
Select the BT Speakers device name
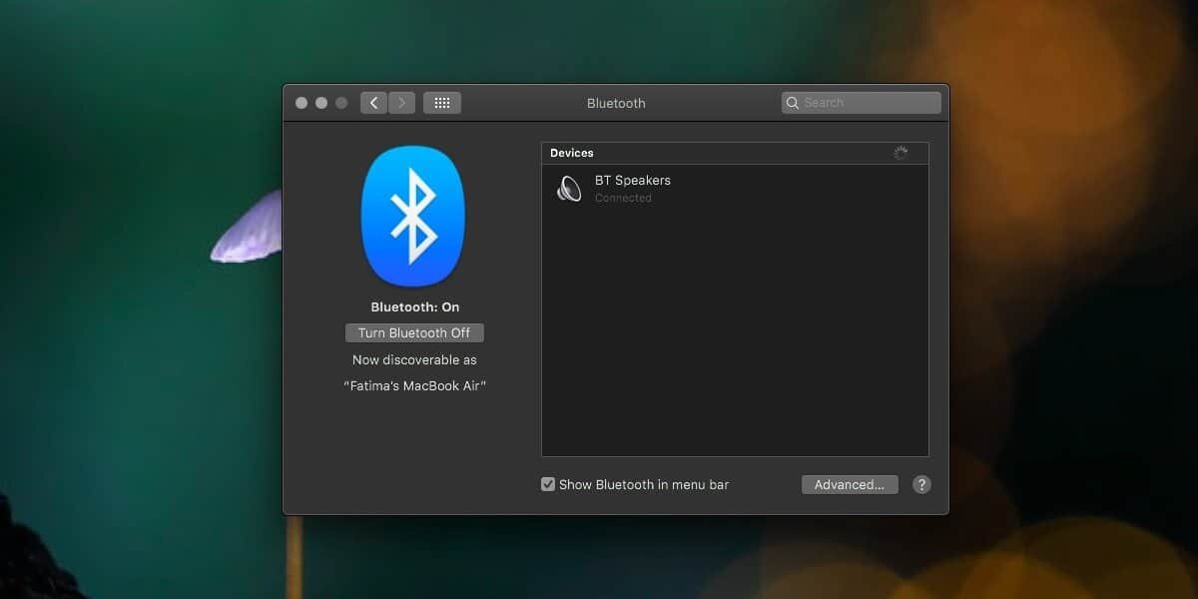click(633, 181)
